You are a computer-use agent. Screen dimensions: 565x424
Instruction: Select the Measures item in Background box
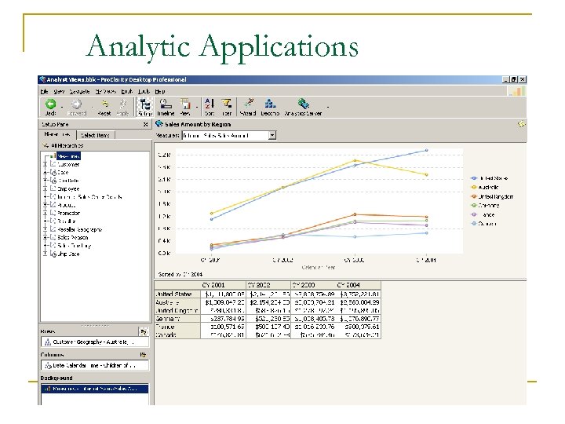tap(95, 389)
